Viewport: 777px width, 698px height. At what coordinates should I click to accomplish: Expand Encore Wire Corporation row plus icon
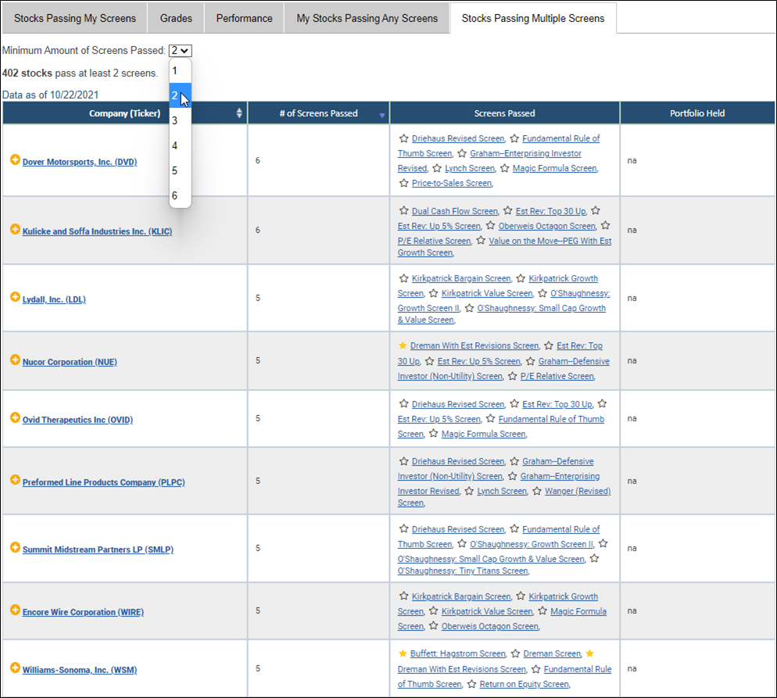pyautogui.click(x=16, y=610)
